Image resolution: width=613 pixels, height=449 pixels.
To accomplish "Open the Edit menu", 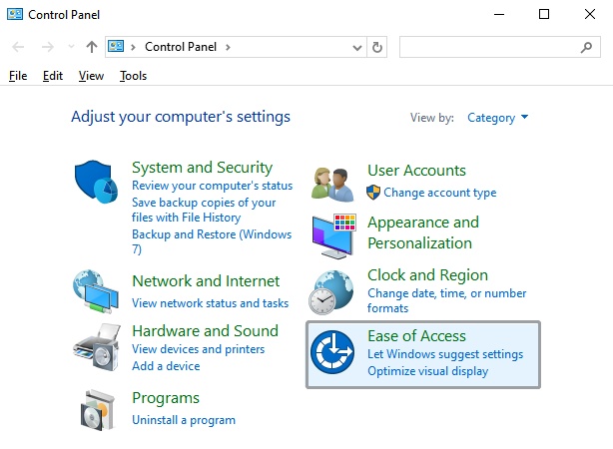I will (53, 76).
